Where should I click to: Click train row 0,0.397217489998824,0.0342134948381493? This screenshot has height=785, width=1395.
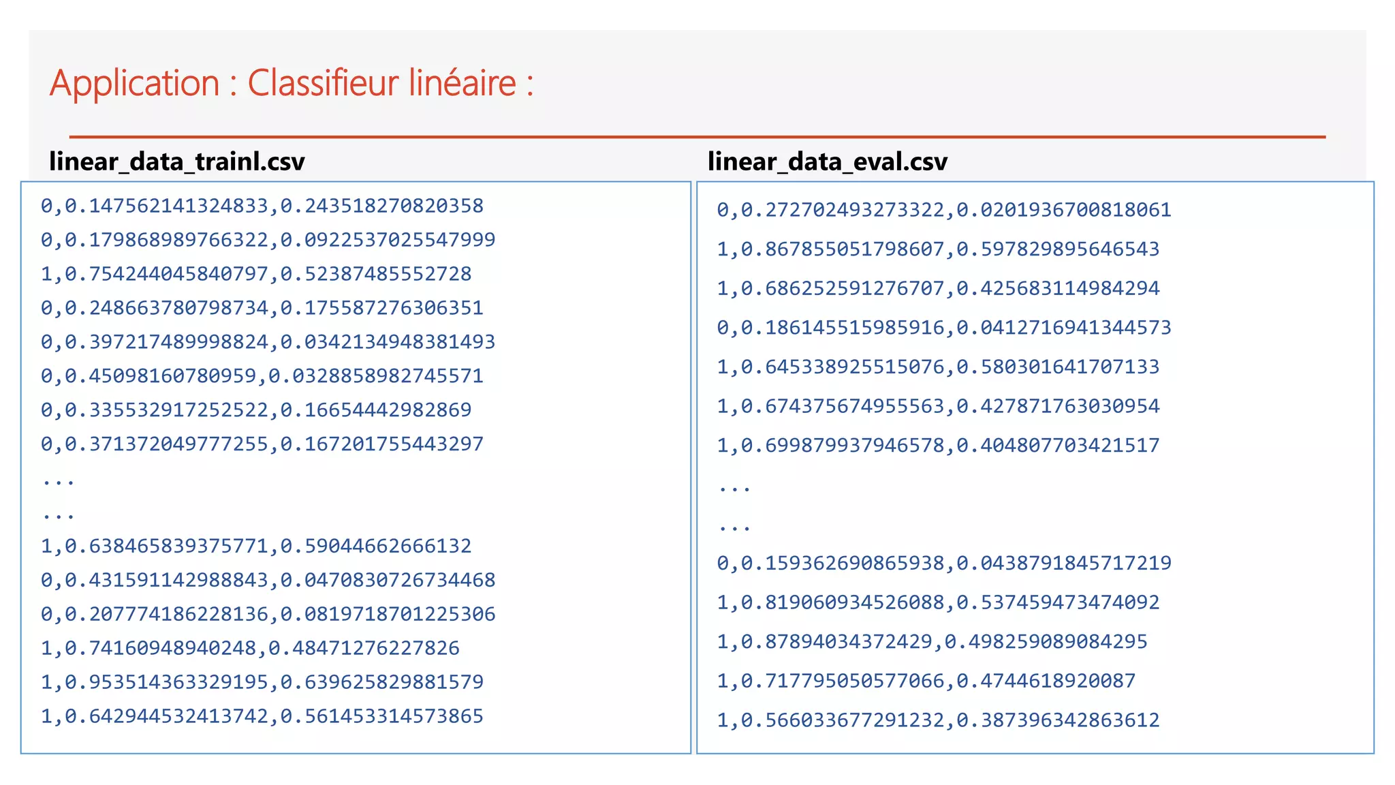point(268,342)
